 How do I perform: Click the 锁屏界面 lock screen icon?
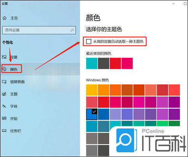point(4,82)
